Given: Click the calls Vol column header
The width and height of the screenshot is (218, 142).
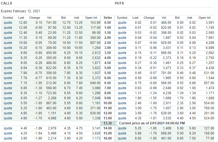Looking at the screenshot, I should tap(49, 18).
